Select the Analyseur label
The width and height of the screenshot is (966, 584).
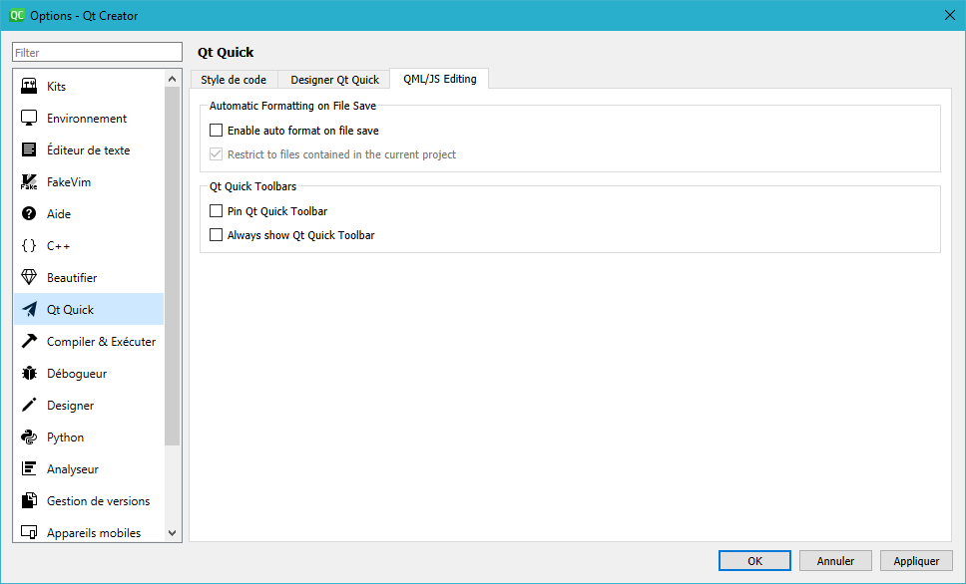point(73,469)
